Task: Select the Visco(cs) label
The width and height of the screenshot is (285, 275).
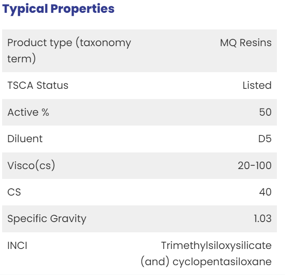Action: pos(31,166)
